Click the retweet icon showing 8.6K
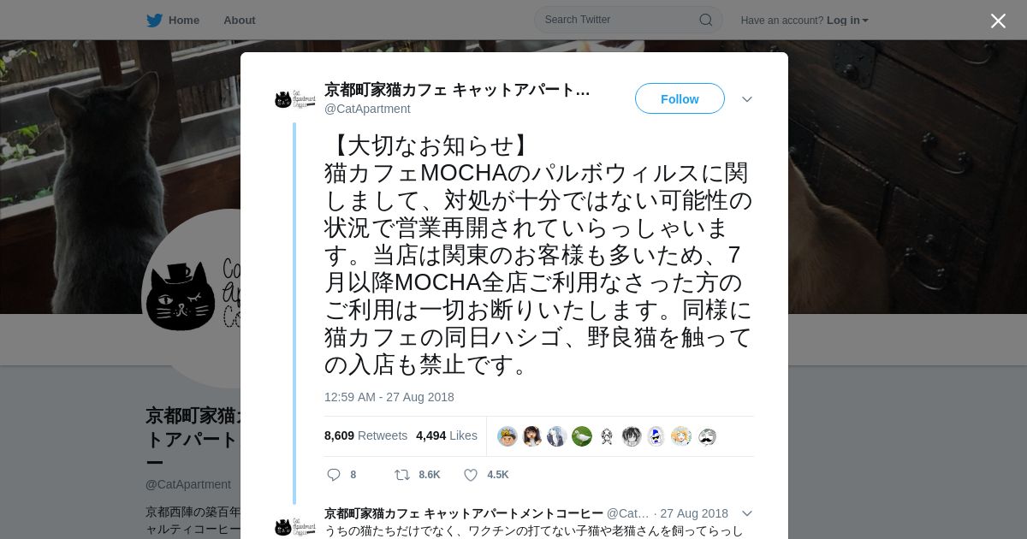Image resolution: width=1027 pixels, height=539 pixels. pos(401,474)
